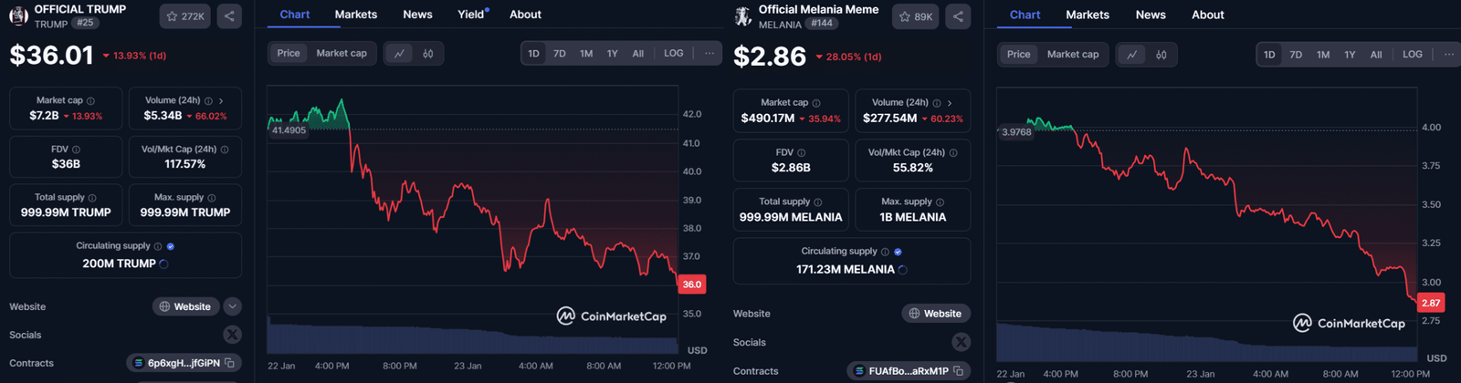Open the X social link for TRUMP
Screen dimensions: 1461x383
click(x=232, y=335)
